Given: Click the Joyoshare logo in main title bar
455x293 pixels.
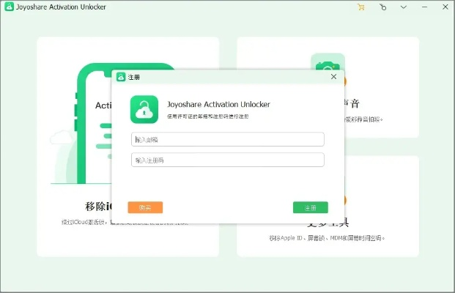Looking at the screenshot, I should coord(9,7).
